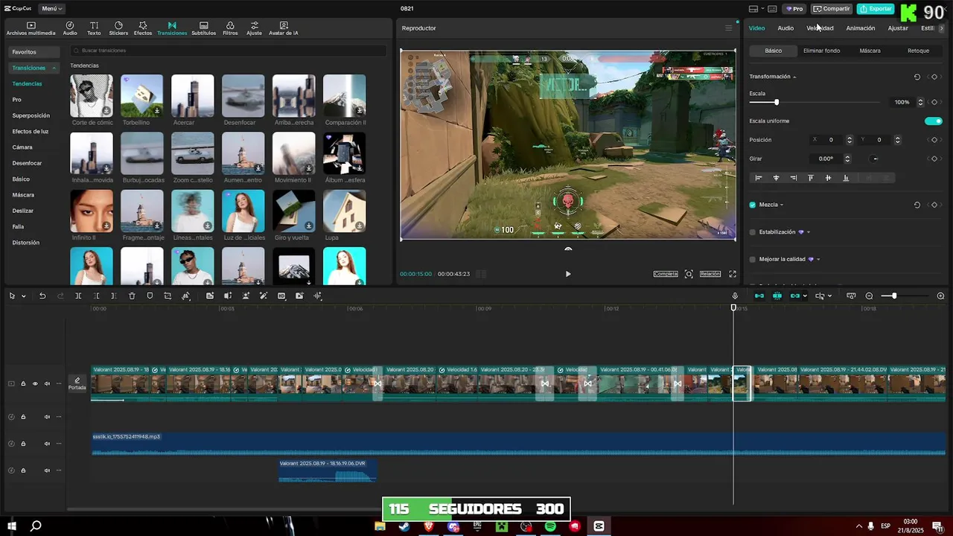Click the reset Transformación icon
Screen dimensions: 953x536
(917, 77)
